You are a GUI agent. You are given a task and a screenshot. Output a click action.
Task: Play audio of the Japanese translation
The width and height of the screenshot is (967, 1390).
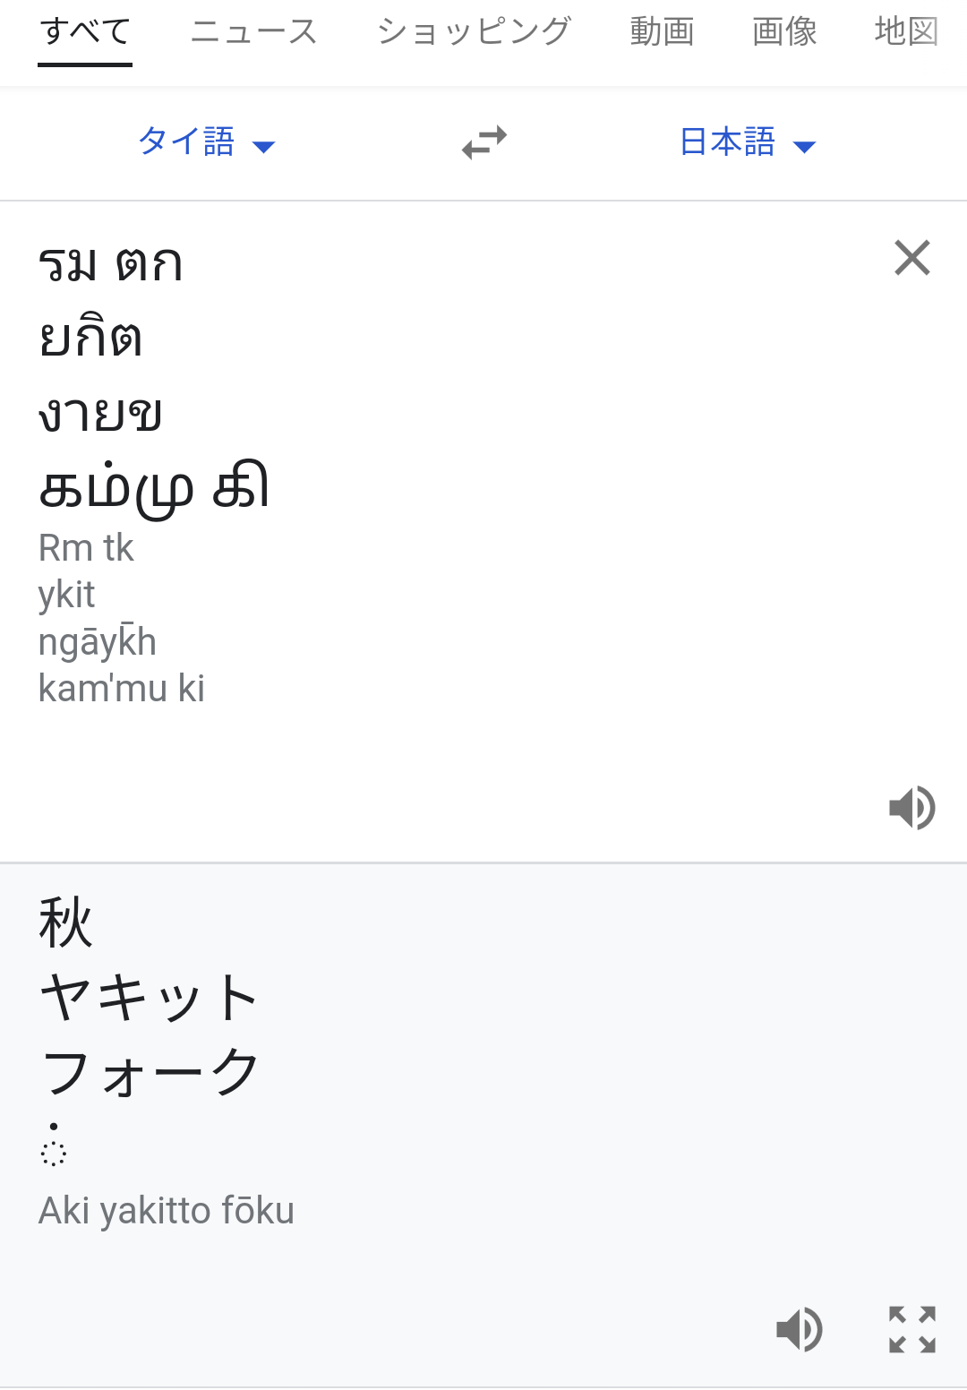pos(799,1328)
